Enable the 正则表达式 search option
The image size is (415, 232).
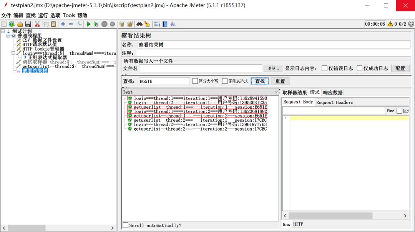click(224, 81)
